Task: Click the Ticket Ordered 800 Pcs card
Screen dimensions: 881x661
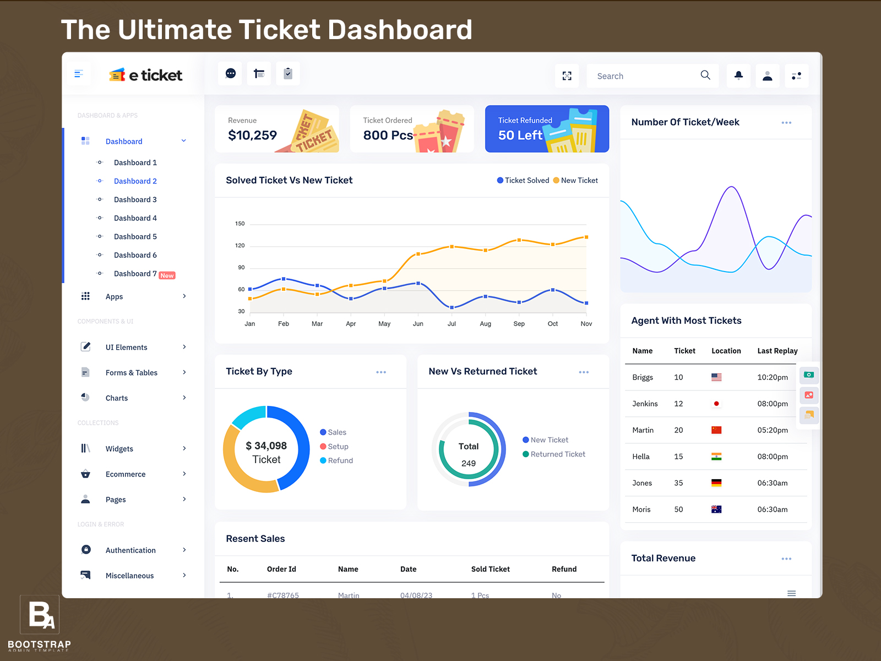Action: [x=412, y=129]
